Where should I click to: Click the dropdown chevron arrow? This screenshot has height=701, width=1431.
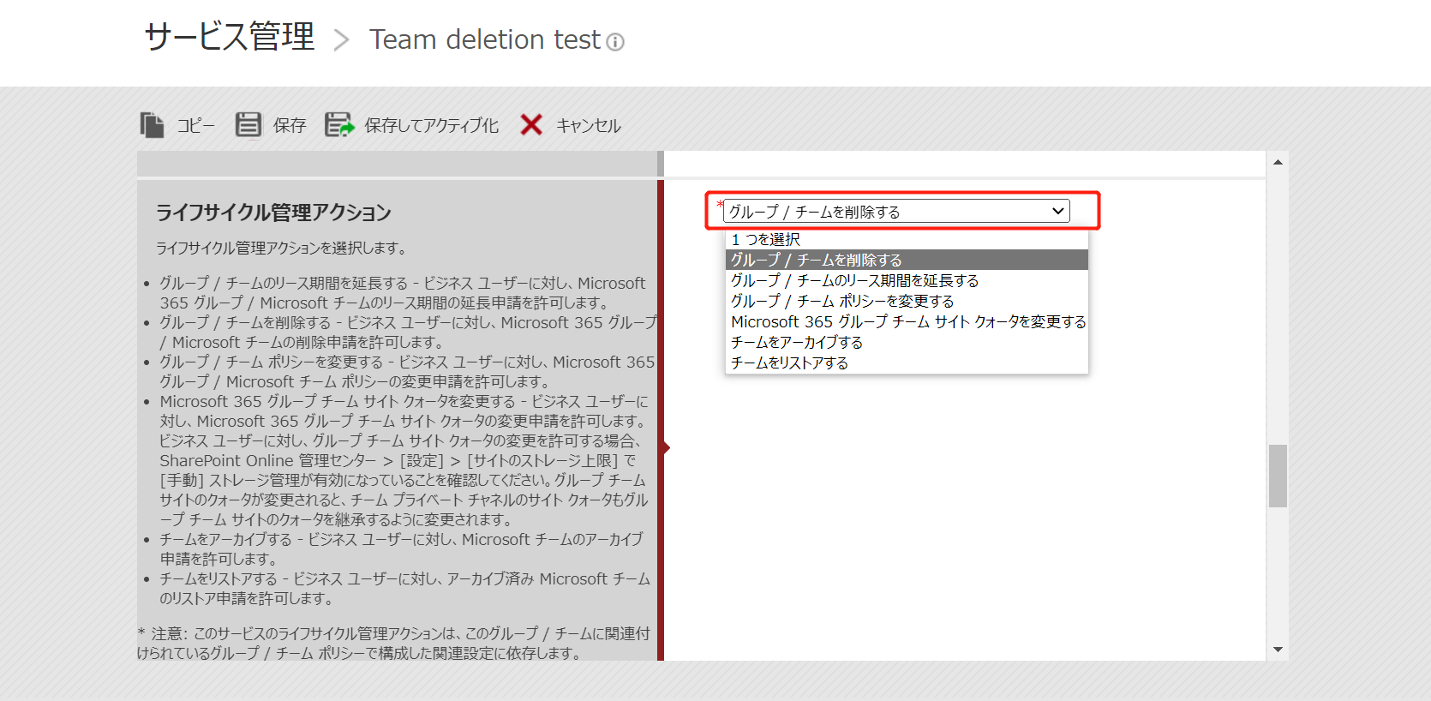[1058, 212]
